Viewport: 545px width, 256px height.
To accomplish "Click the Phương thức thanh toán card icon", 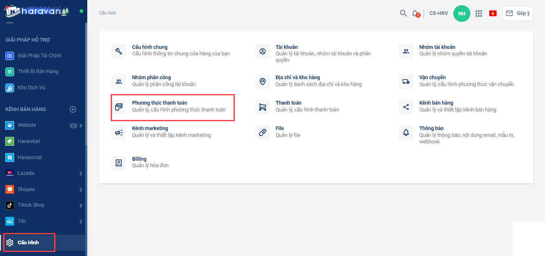I will click(x=119, y=107).
